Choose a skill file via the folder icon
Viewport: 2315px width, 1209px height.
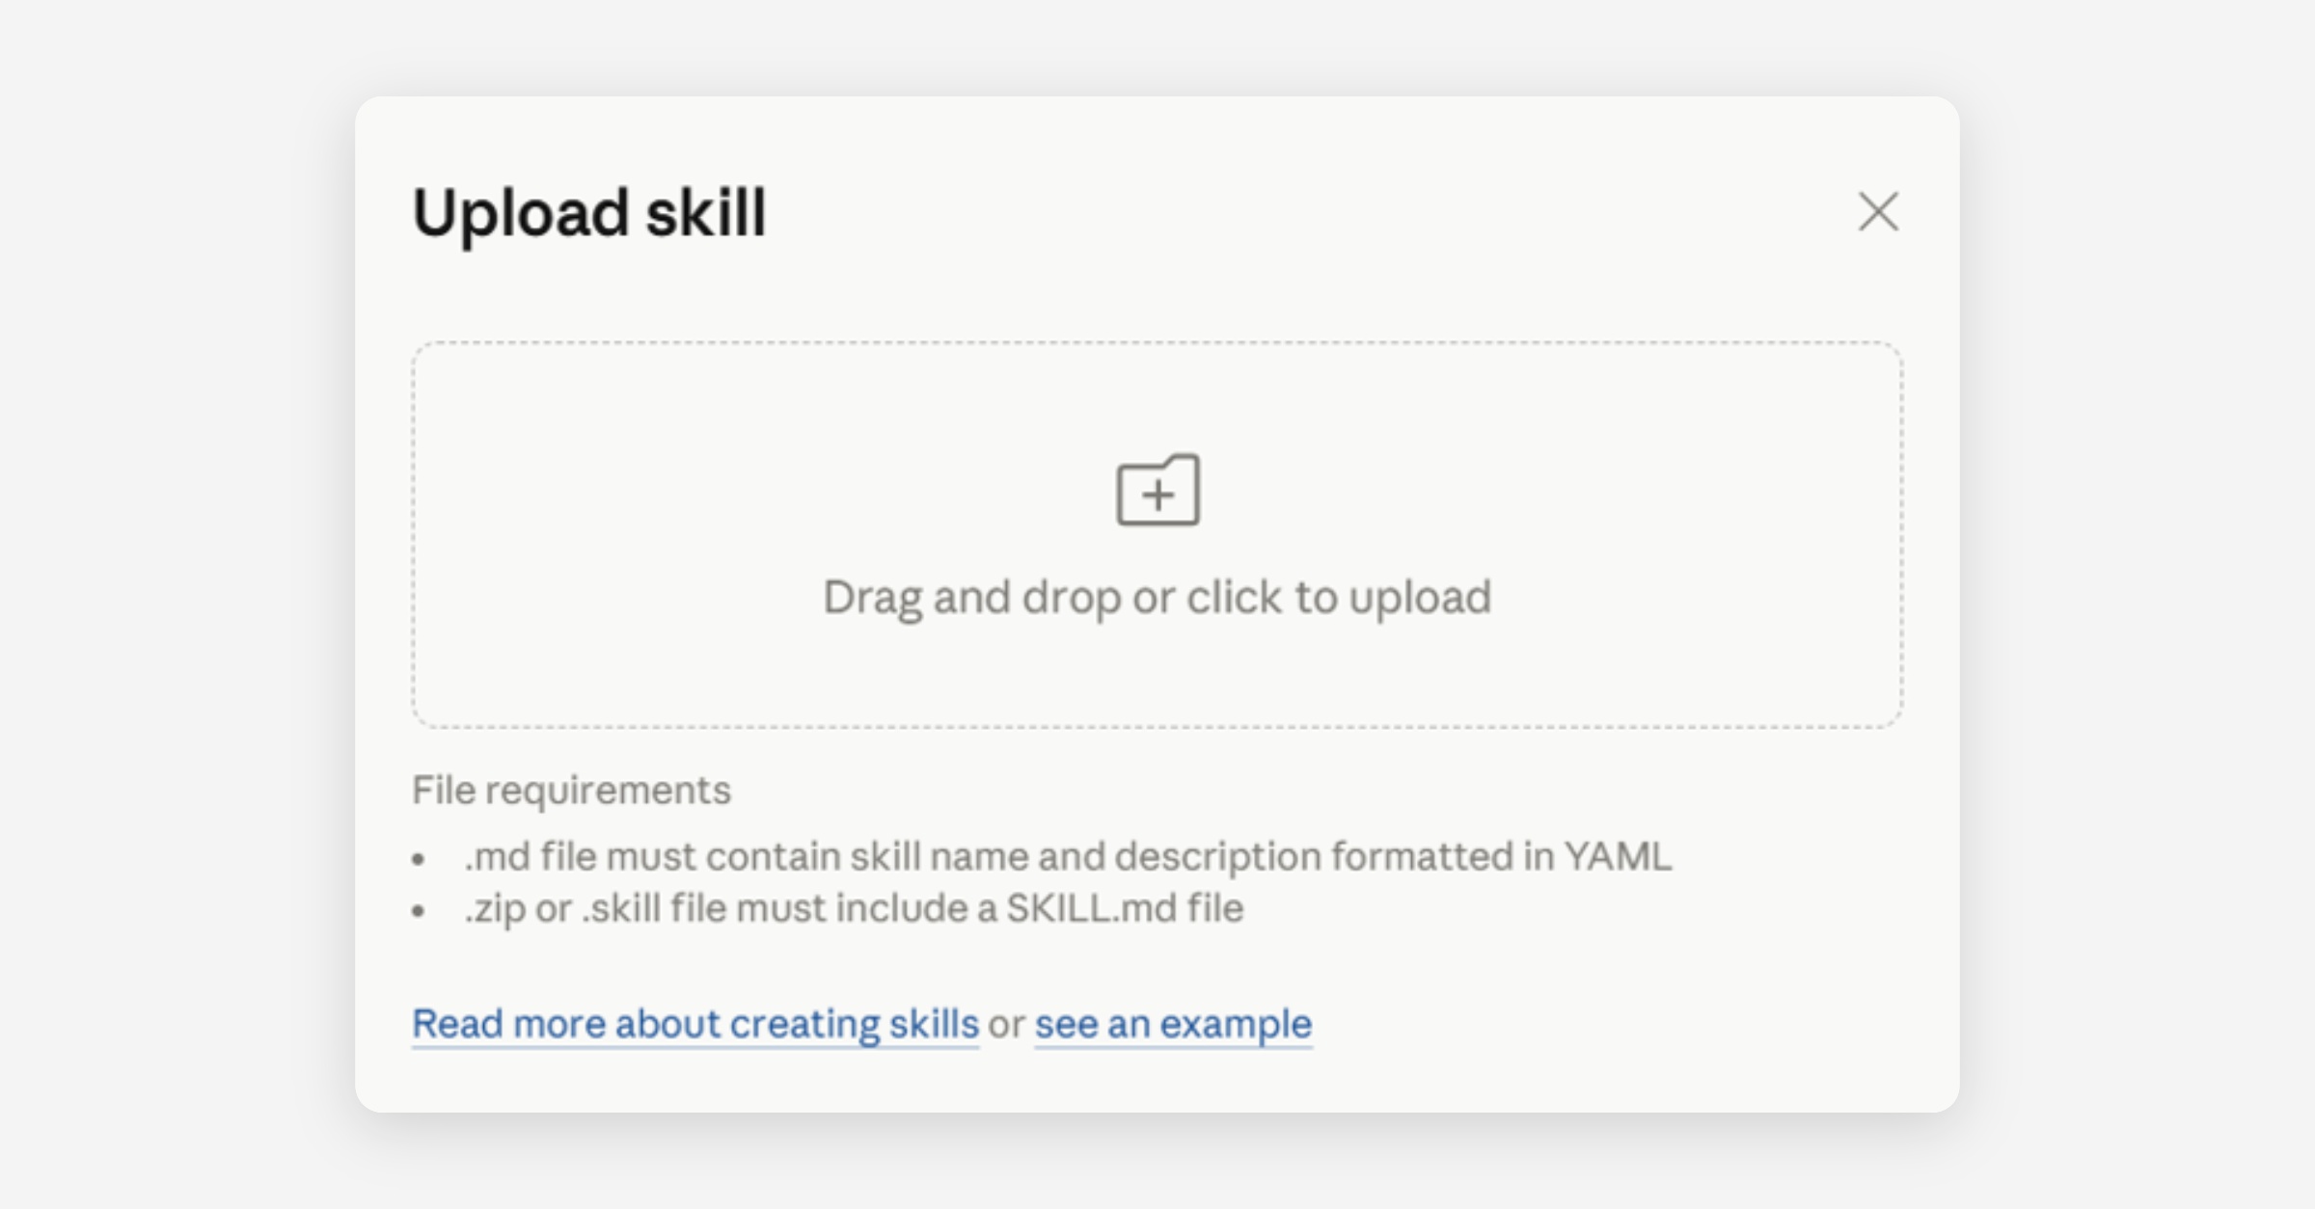[1157, 490]
